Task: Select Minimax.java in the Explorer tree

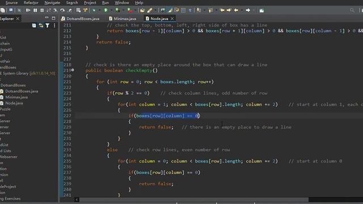Action: 16,97
